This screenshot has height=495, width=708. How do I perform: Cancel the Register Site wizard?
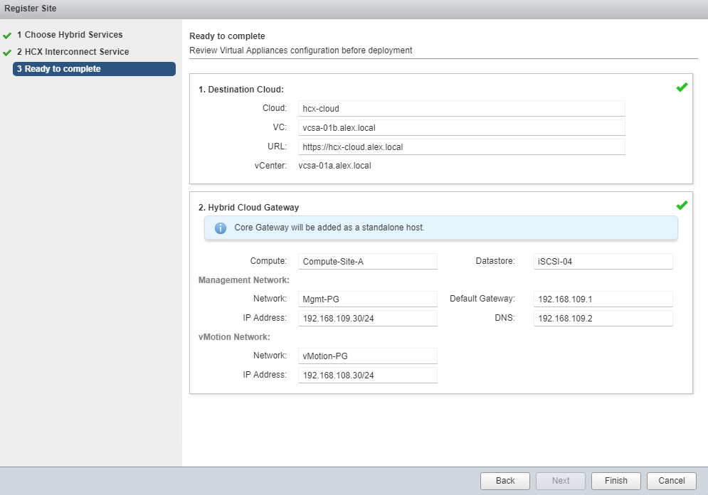[x=671, y=481]
